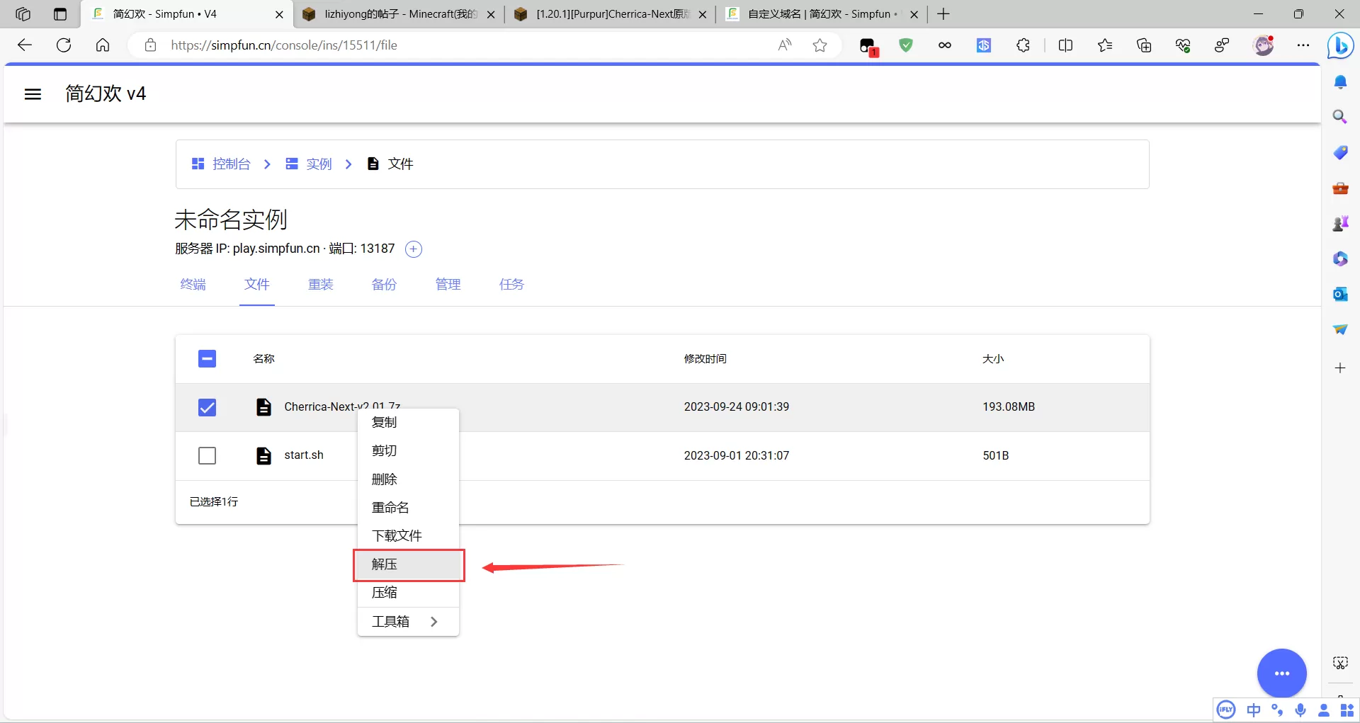Uncheck the Cherrica-Next-v2.01.7z file checkbox
This screenshot has width=1360, height=723.
[x=207, y=407]
